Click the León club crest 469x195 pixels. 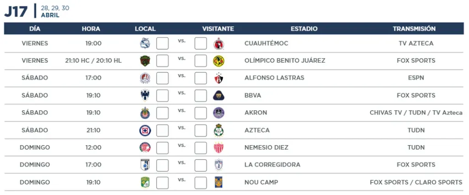pyautogui.click(x=145, y=182)
